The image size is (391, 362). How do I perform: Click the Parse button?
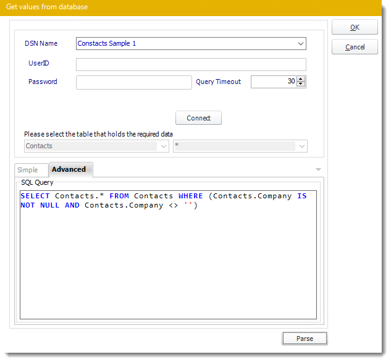[x=305, y=339]
